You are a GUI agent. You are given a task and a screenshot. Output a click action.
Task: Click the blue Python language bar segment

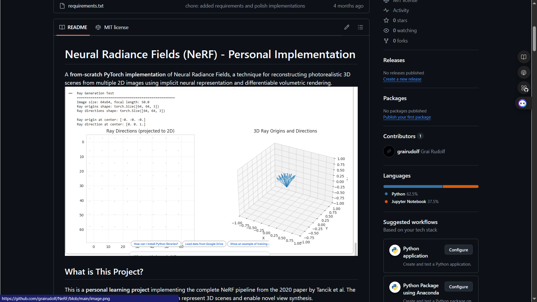point(413,187)
